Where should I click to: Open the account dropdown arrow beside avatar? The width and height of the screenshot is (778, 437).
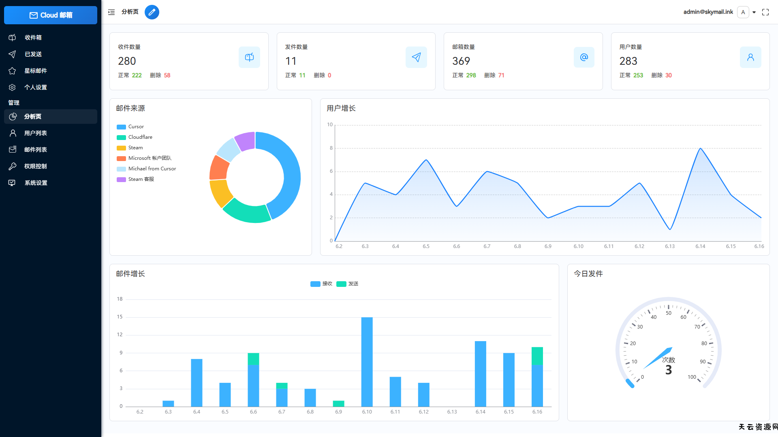(x=754, y=12)
